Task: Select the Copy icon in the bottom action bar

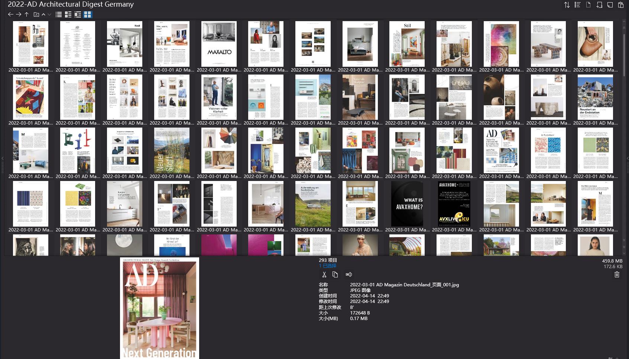Action: point(335,274)
